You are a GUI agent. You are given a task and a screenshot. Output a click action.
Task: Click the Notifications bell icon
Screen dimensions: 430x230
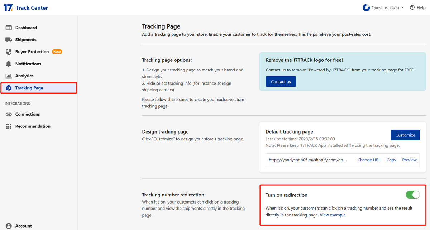(9, 64)
